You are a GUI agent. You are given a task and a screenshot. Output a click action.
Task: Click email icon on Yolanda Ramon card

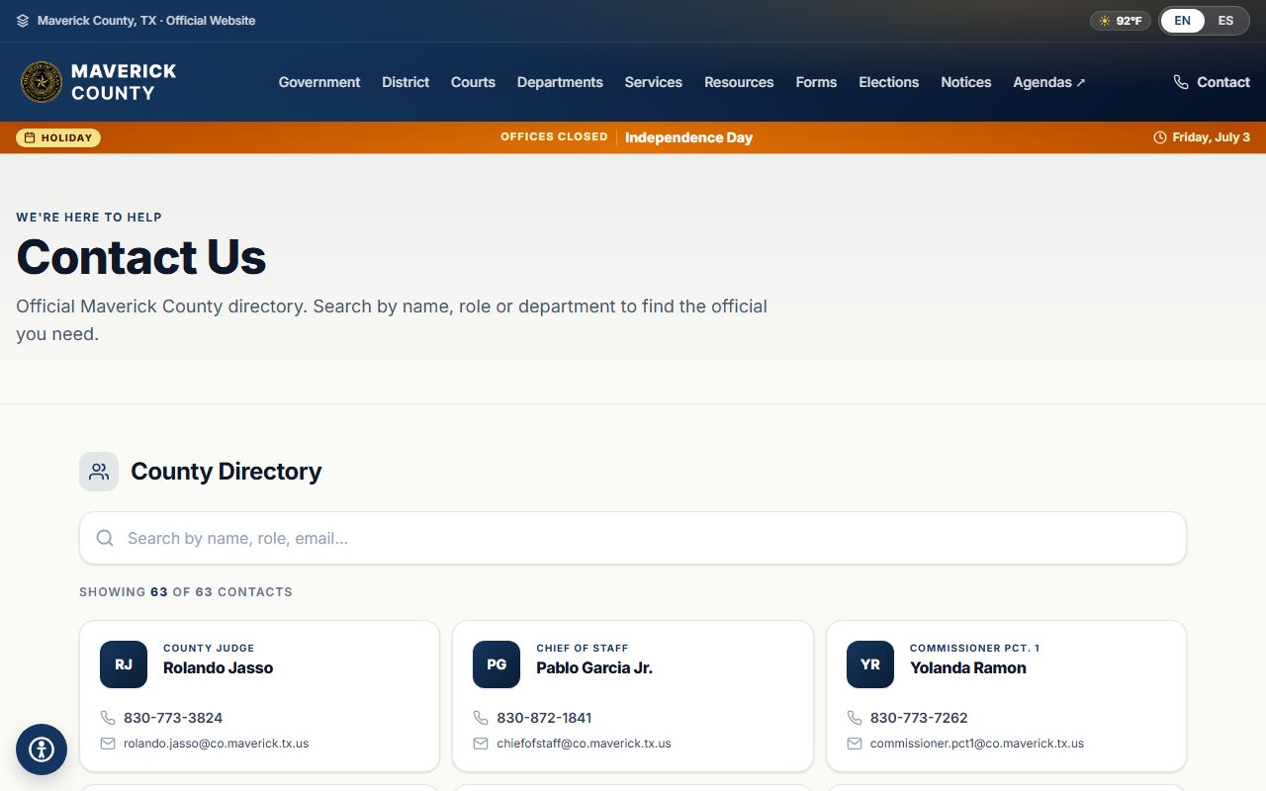(855, 744)
